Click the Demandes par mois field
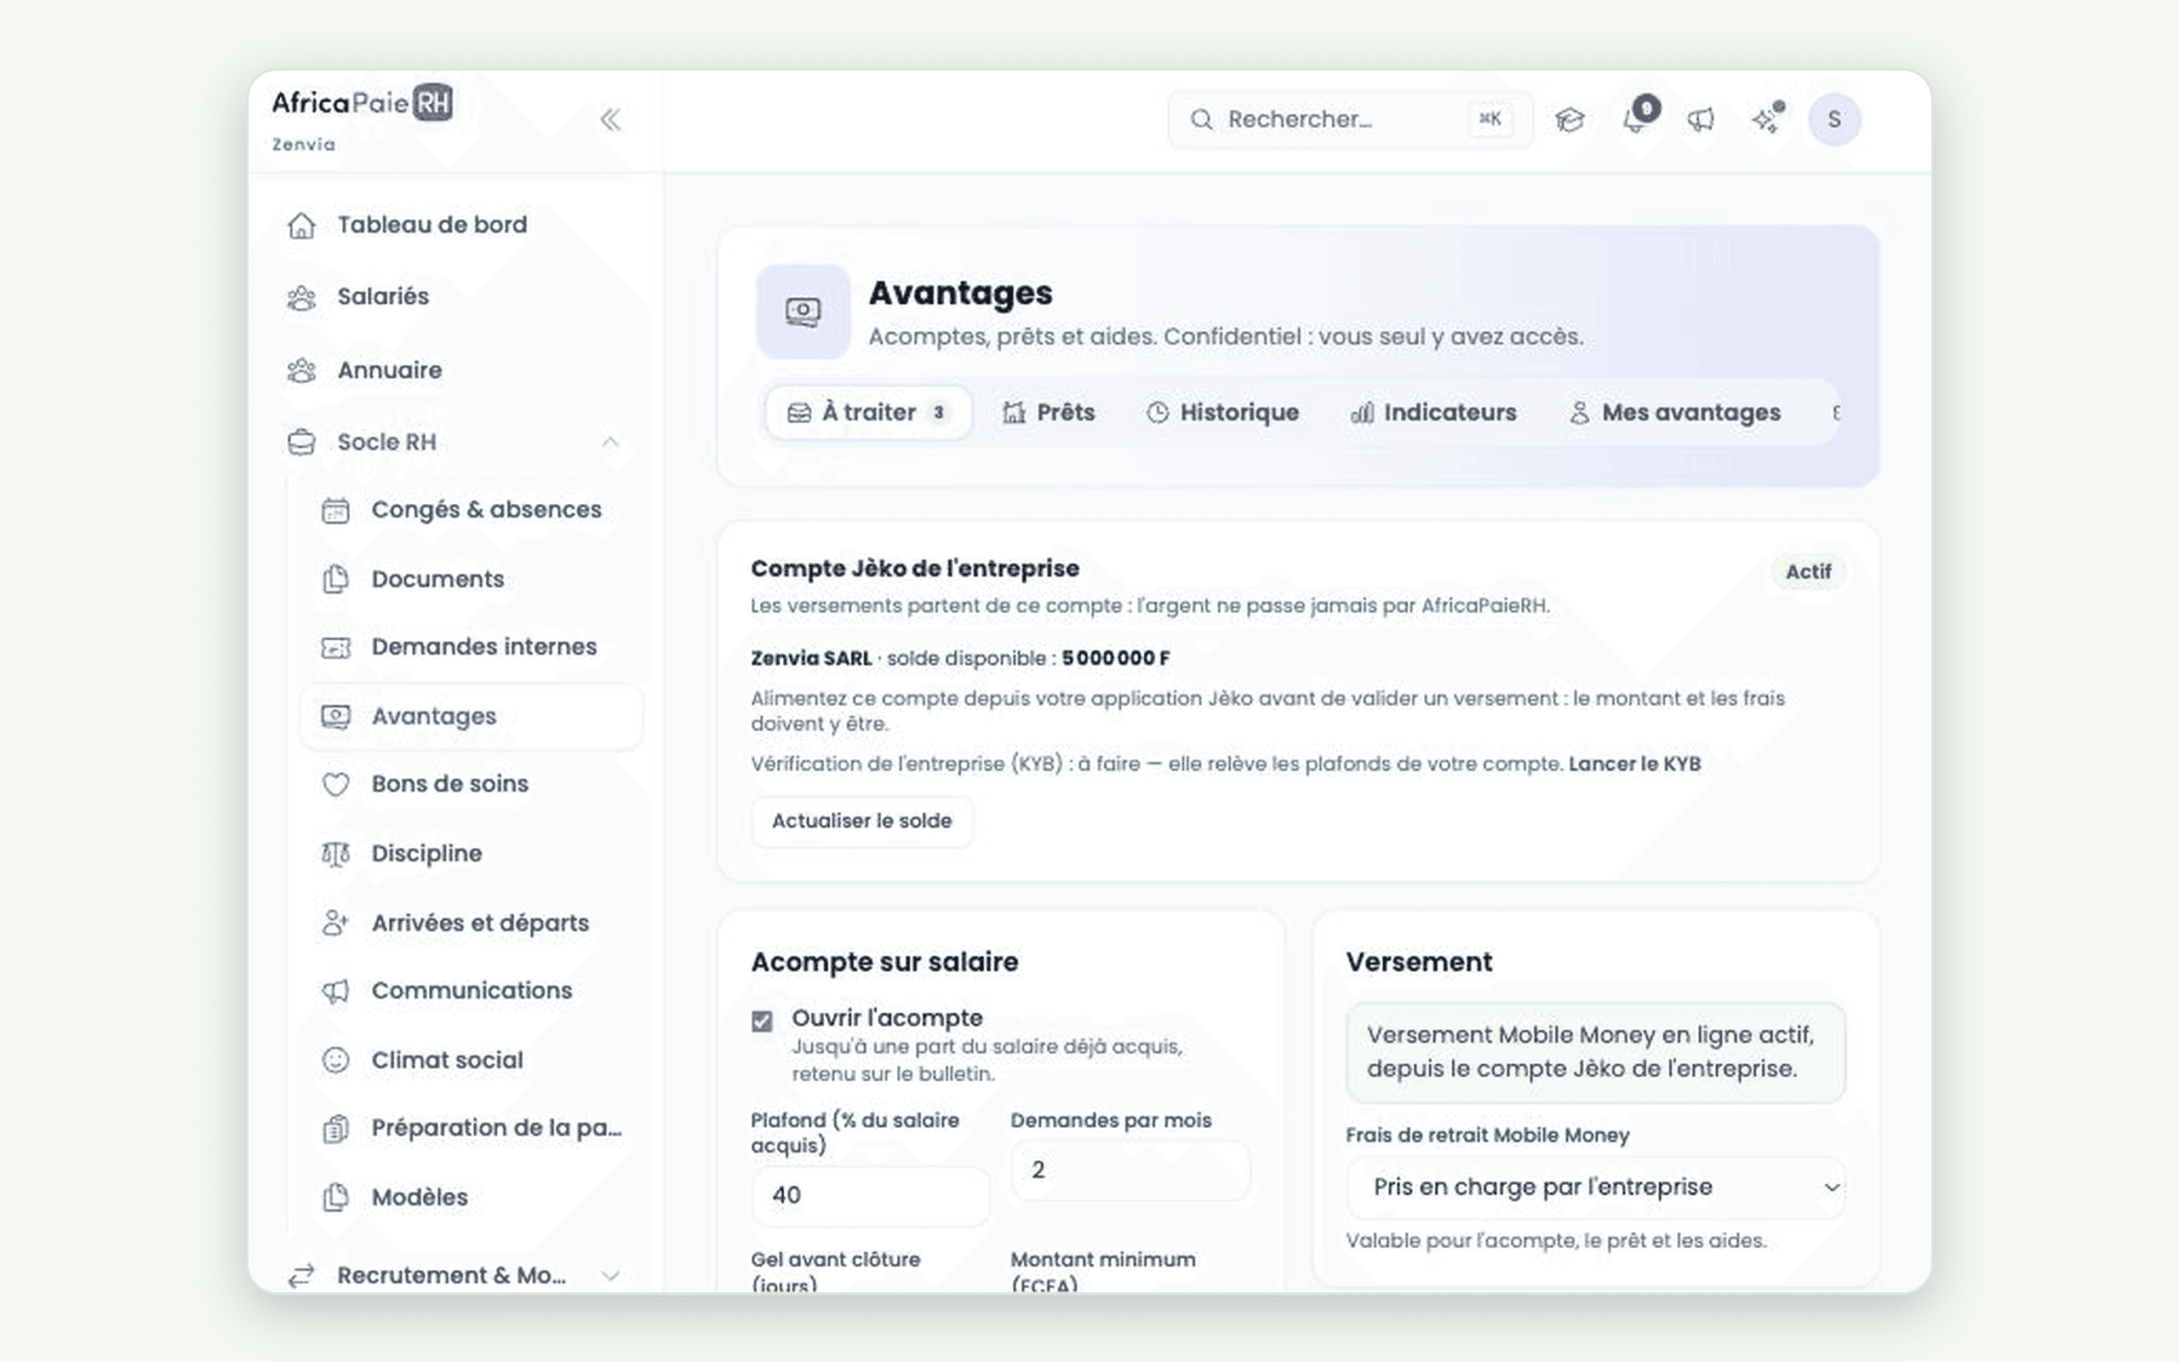Screen dimensions: 2179x1362 point(1130,1170)
